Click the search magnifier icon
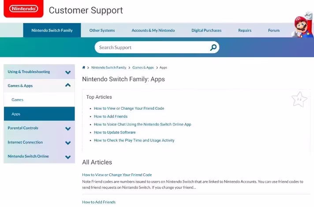This screenshot has height=207, width=314. tap(213, 47)
